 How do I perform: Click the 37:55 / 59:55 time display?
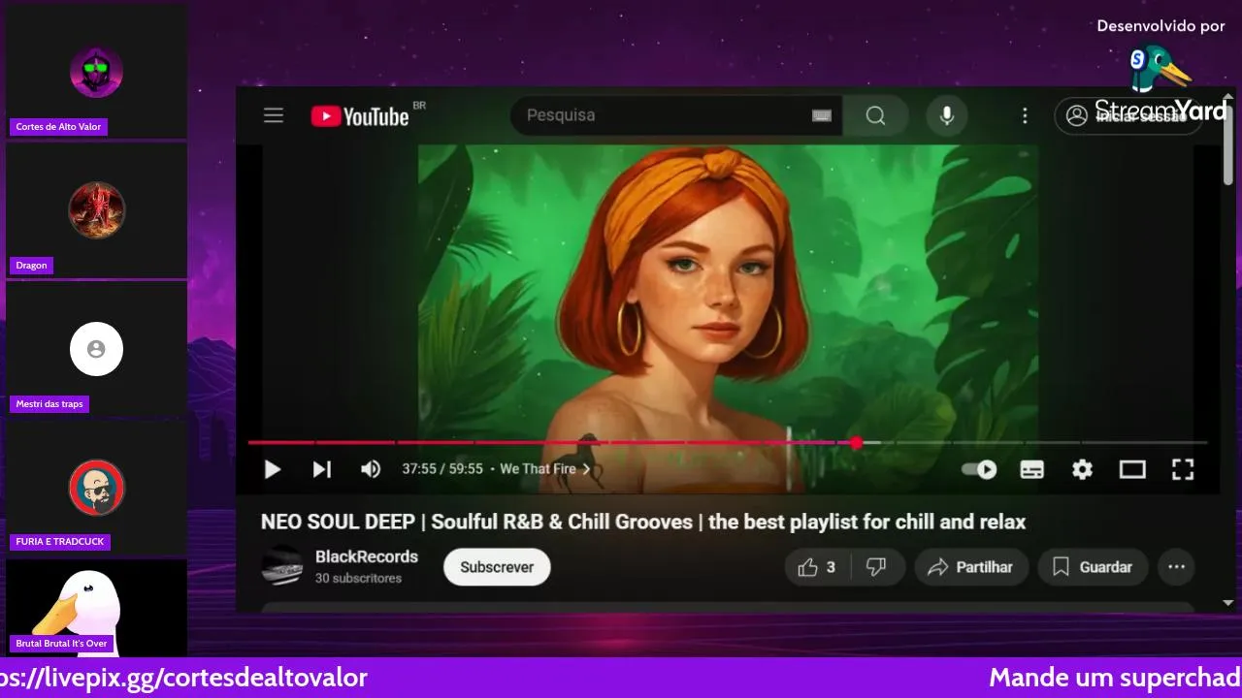click(x=442, y=469)
